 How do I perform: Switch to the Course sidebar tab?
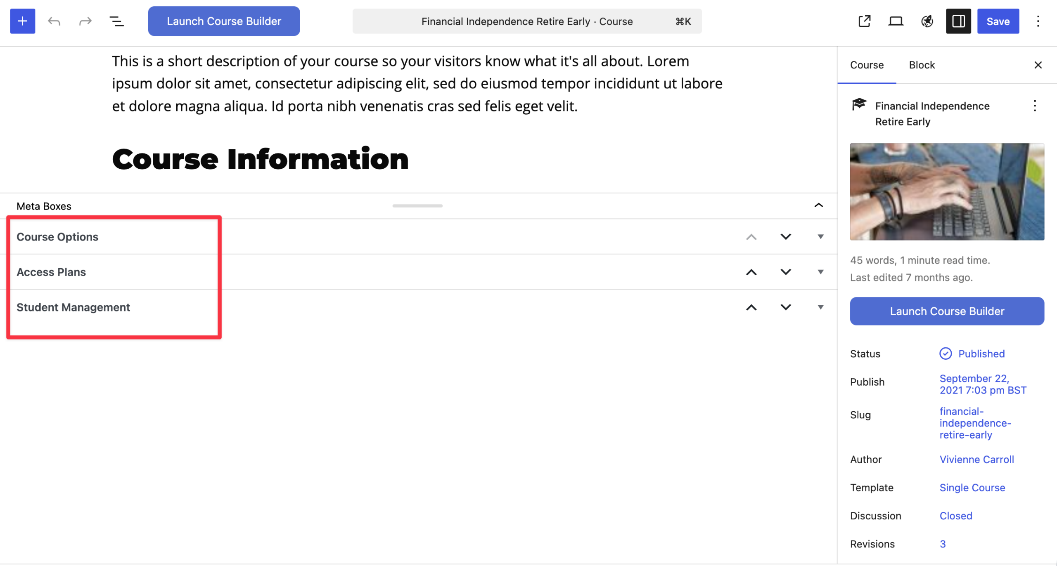[867, 65]
